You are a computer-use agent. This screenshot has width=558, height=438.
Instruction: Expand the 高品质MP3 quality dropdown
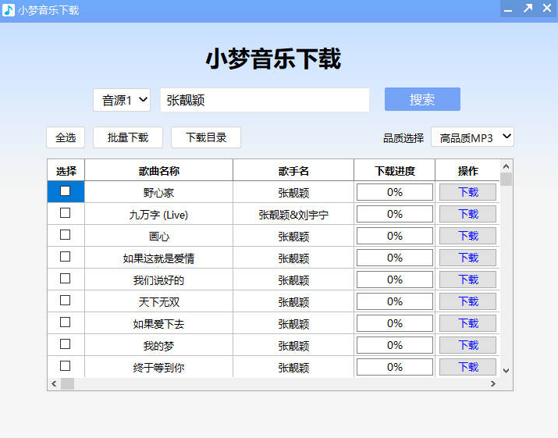tap(472, 137)
